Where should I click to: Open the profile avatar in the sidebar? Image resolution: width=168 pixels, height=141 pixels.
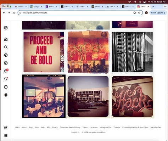click(x=6, y=95)
